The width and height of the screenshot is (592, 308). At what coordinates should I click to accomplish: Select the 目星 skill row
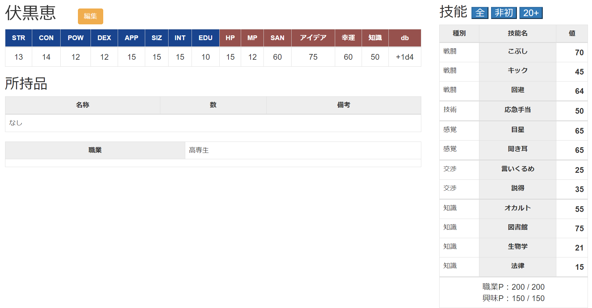click(x=513, y=131)
